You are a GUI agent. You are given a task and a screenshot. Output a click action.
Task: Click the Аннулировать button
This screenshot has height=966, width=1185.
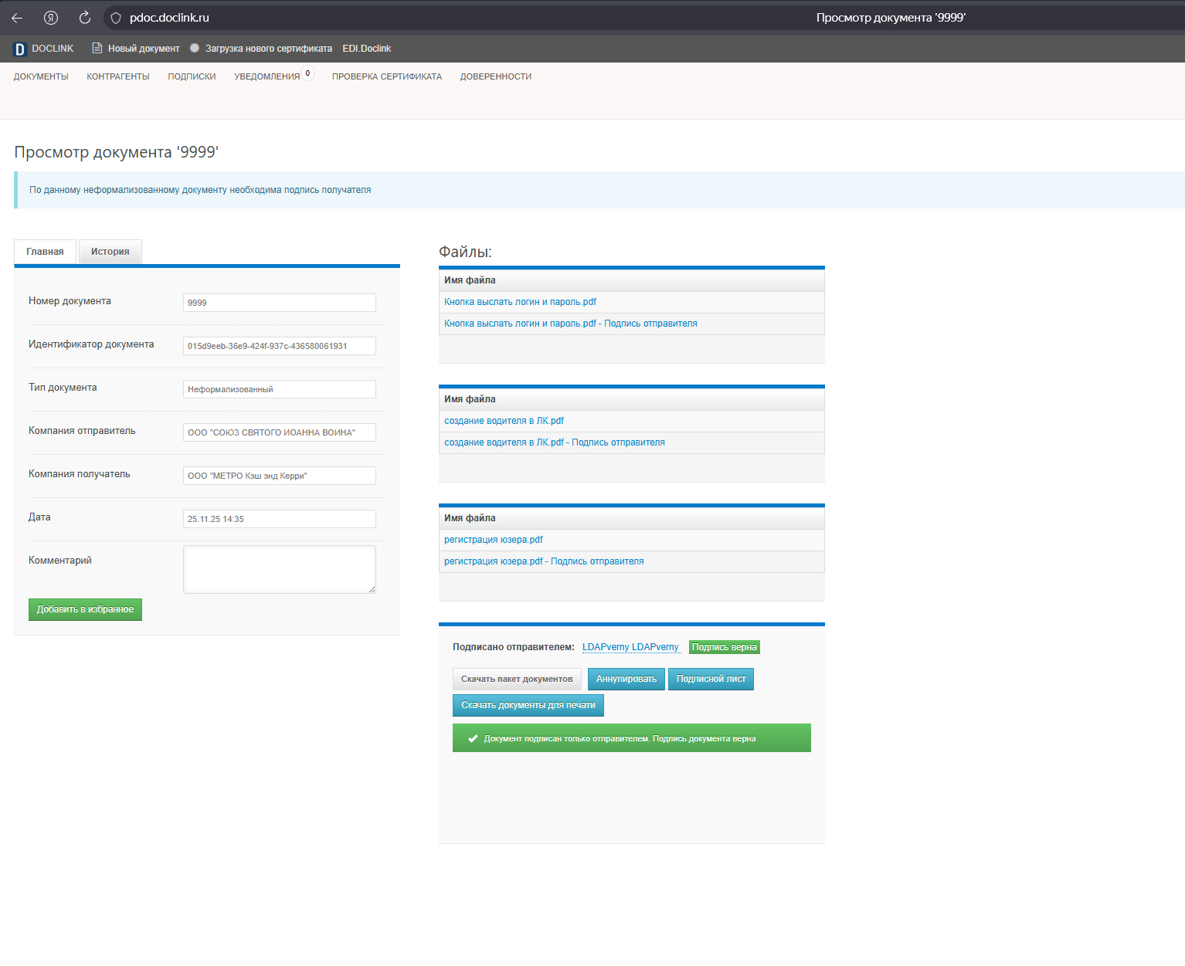[626, 679]
